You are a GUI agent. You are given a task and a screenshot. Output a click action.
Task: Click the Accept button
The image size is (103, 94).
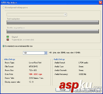[63, 90]
